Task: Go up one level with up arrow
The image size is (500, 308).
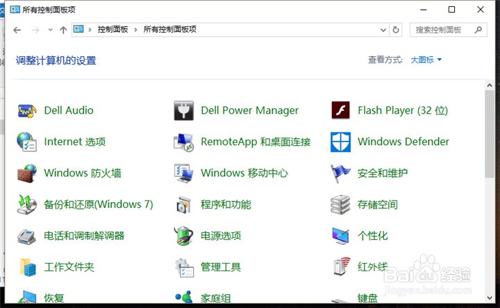Action: point(63,30)
